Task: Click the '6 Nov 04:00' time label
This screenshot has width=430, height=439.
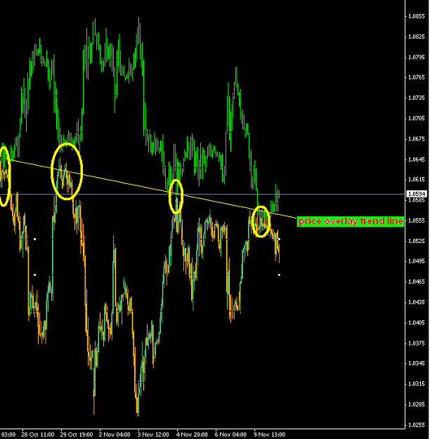Action: pyautogui.click(x=230, y=435)
